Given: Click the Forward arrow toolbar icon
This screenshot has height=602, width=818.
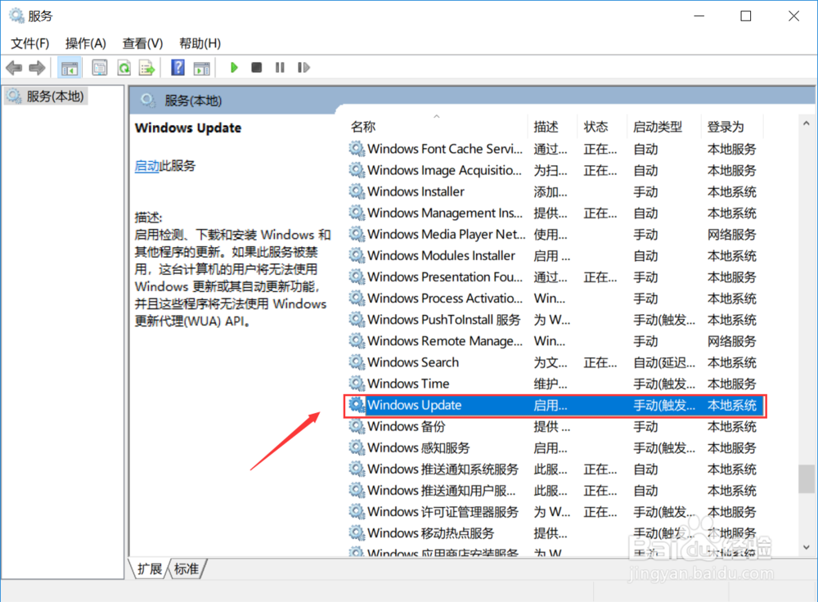Looking at the screenshot, I should point(38,68).
